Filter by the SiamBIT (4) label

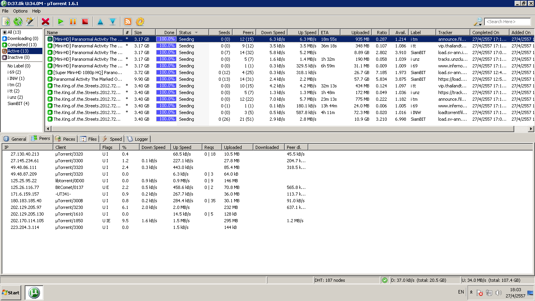[x=18, y=103]
